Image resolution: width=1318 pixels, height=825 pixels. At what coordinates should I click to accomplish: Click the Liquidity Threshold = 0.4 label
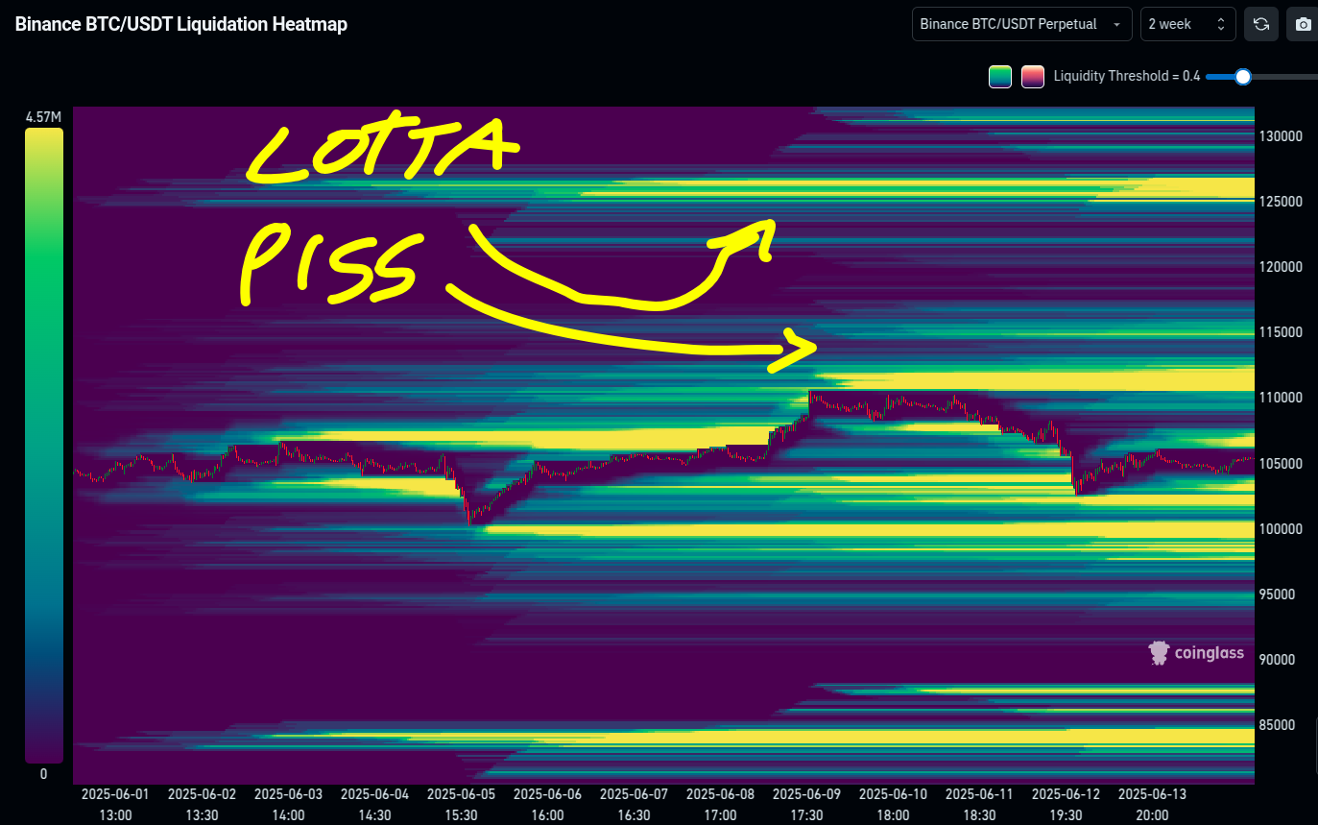click(x=1127, y=77)
